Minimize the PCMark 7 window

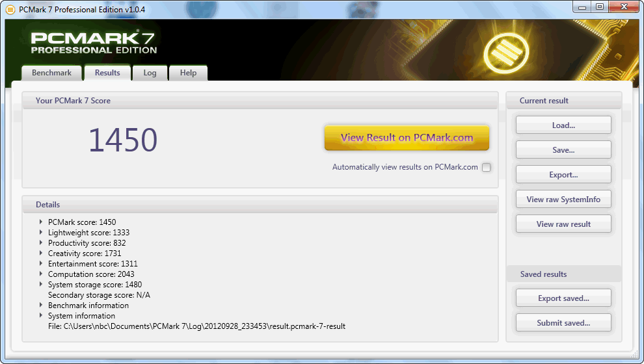tap(582, 6)
